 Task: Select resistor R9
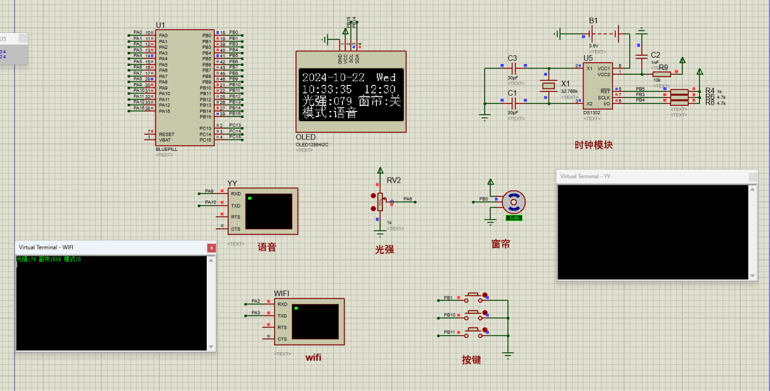point(662,74)
